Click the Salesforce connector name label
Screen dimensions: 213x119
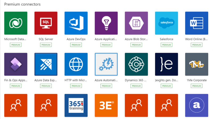tap(166, 39)
